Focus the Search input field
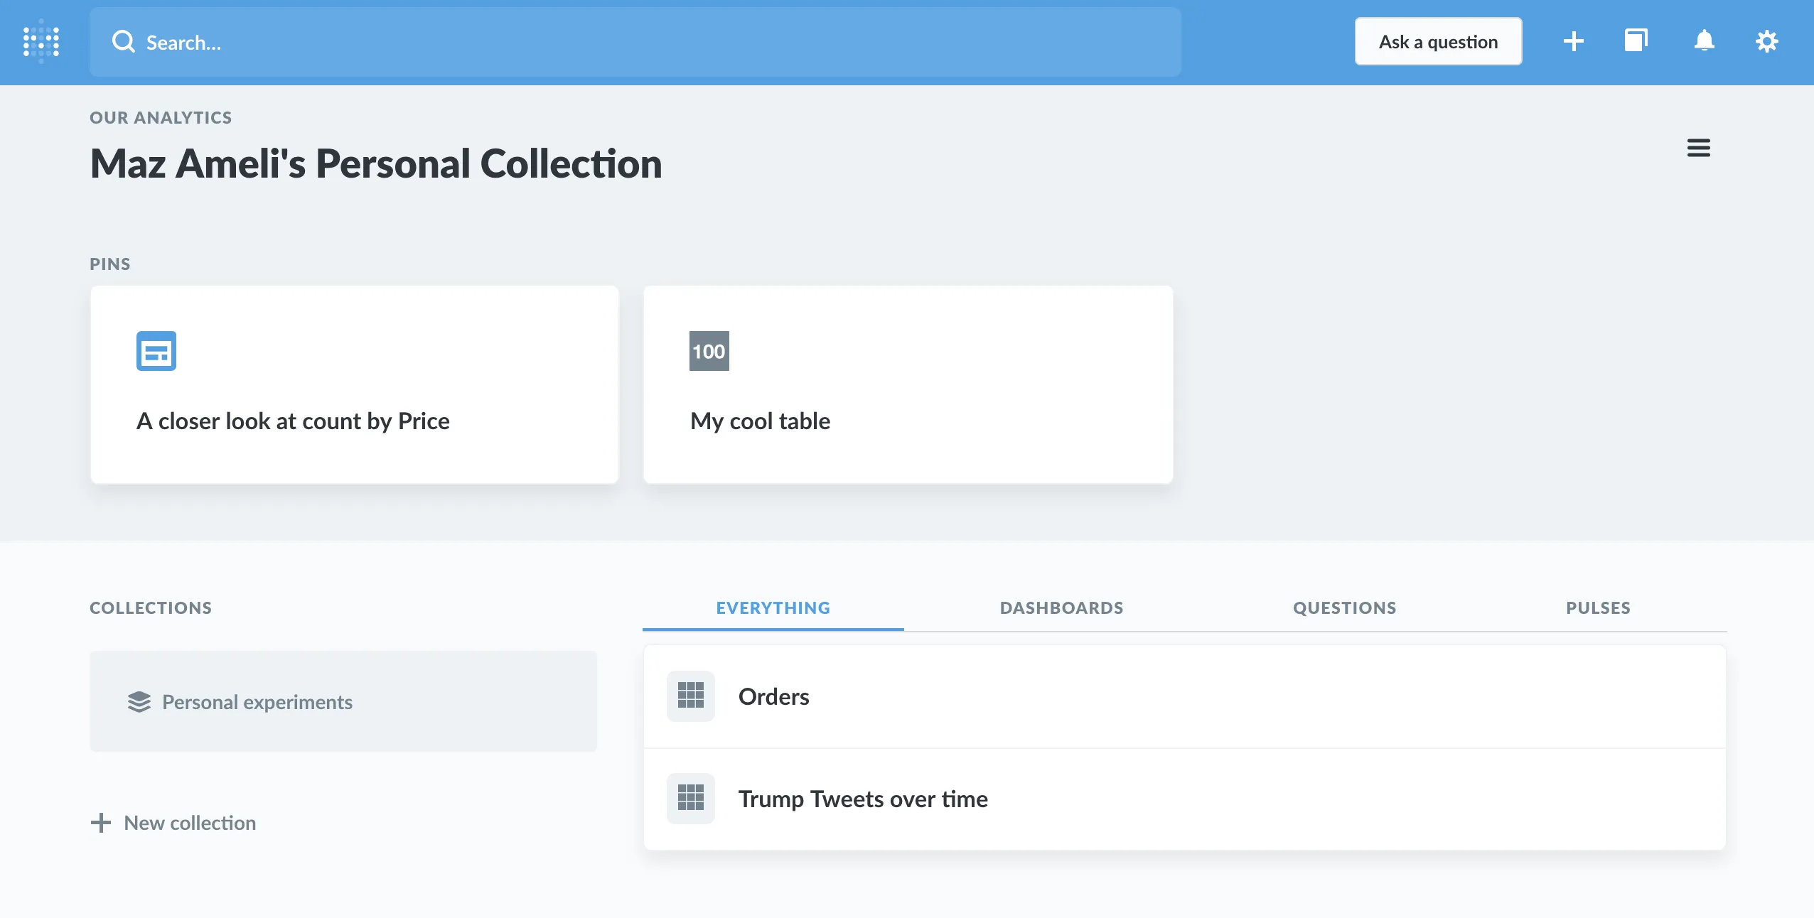1814x918 pixels. 635,42
